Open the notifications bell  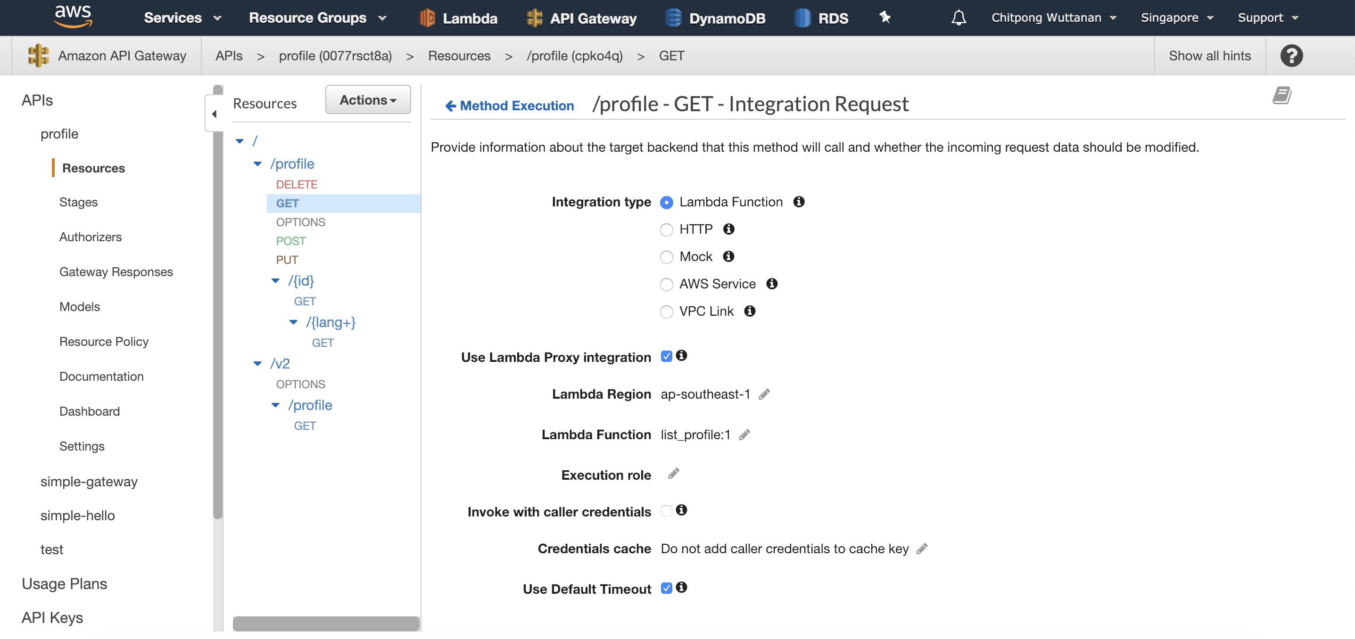coord(958,17)
